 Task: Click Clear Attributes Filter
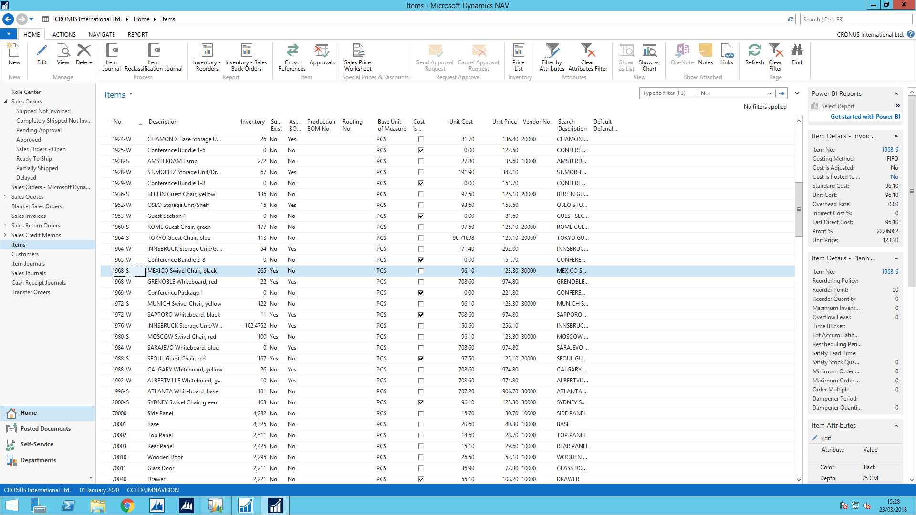(x=588, y=57)
